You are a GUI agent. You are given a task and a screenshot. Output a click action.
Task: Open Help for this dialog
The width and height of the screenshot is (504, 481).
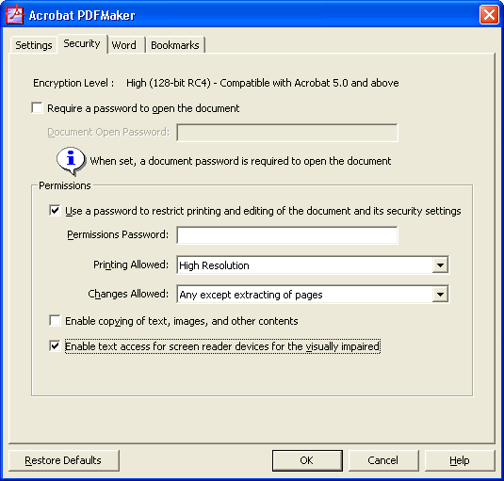[x=460, y=460]
